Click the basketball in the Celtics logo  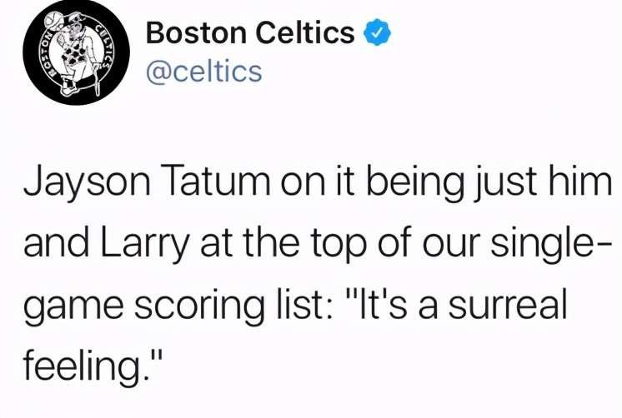(53, 21)
